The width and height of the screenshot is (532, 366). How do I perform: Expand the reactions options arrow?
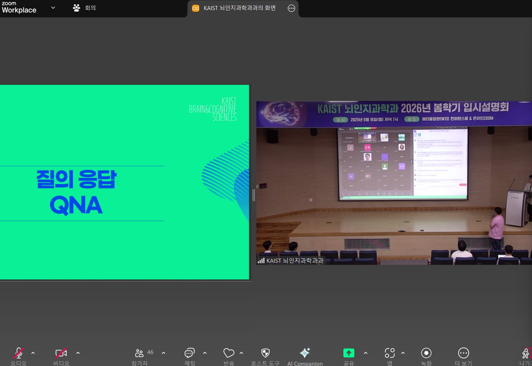(241, 353)
